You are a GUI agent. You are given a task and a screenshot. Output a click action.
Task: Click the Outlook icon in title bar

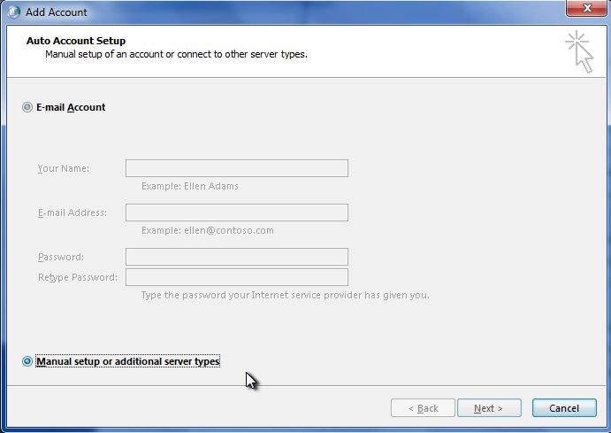(12, 12)
